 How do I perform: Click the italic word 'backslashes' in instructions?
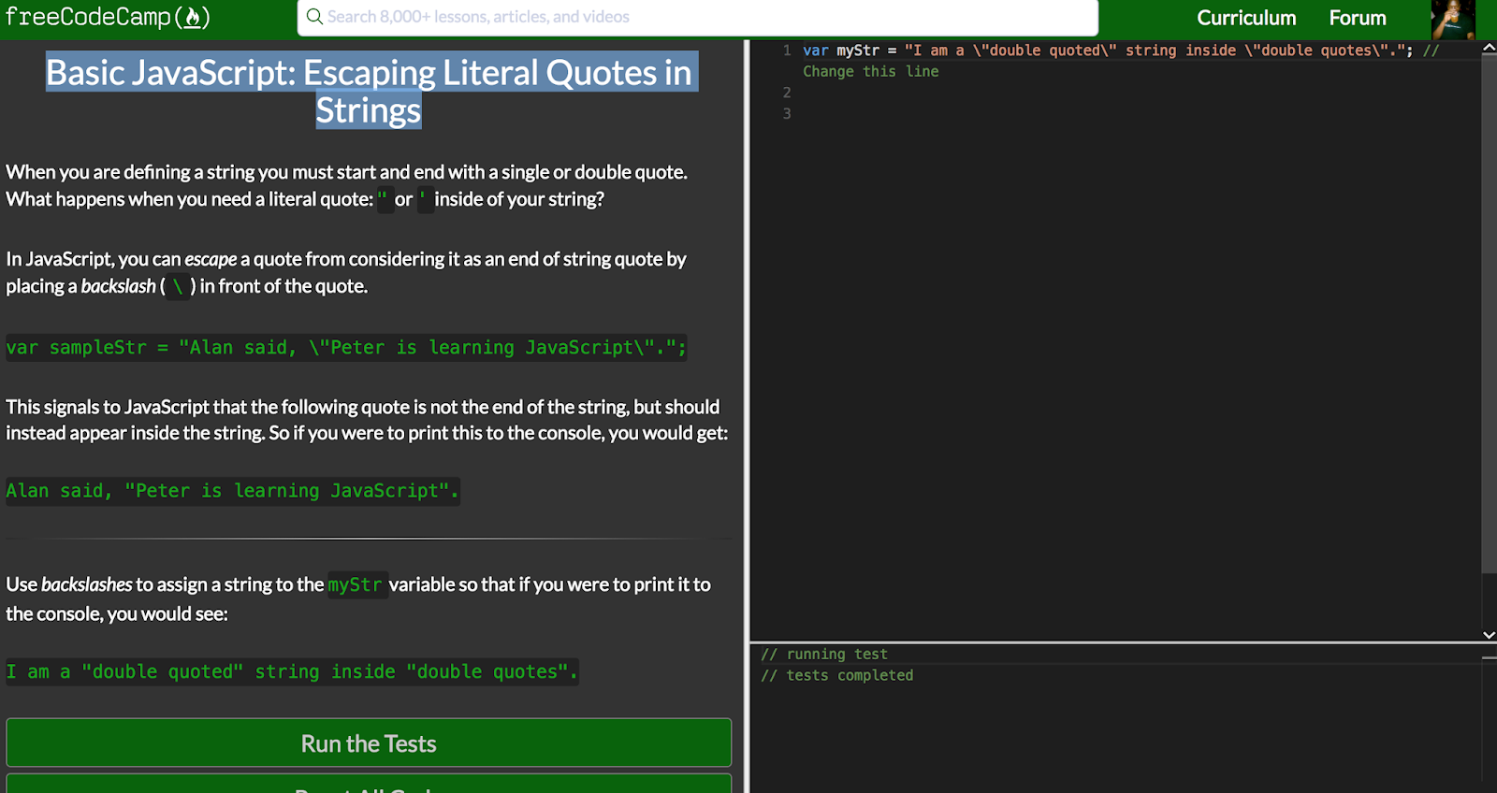(x=87, y=584)
